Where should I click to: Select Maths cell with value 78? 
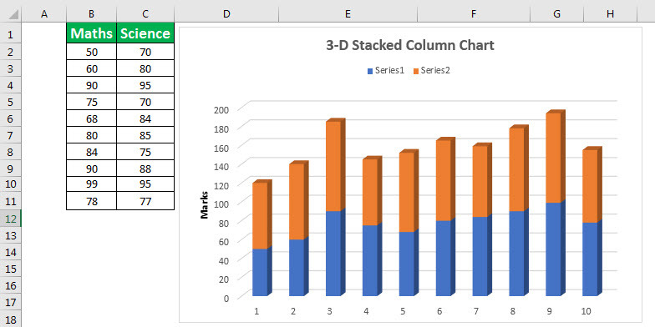(x=92, y=201)
